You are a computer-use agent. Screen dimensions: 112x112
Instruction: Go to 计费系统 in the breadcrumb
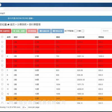[x=22, y=25]
